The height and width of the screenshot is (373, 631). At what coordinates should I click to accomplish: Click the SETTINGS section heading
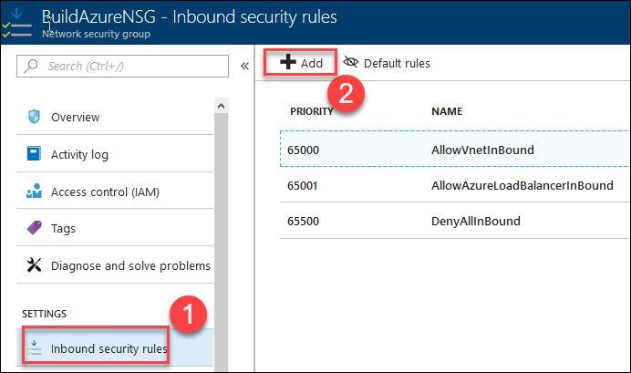(45, 314)
